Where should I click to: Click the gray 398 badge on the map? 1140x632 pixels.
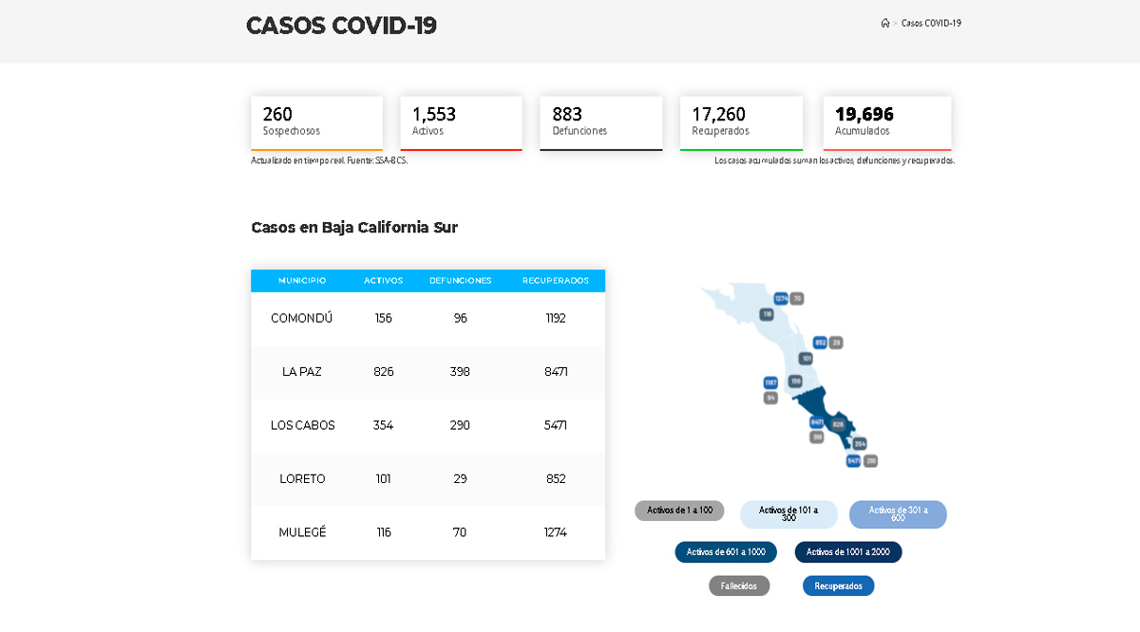click(817, 437)
